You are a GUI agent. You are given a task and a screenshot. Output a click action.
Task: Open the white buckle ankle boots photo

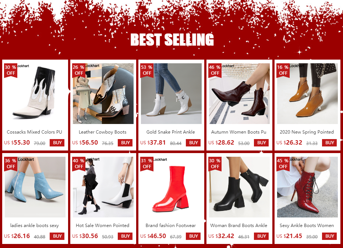point(171,93)
